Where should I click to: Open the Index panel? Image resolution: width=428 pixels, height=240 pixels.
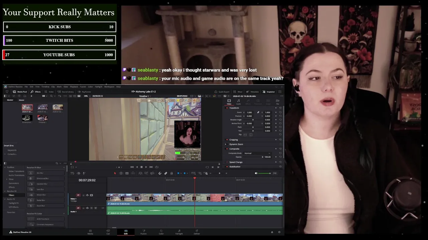point(49,92)
